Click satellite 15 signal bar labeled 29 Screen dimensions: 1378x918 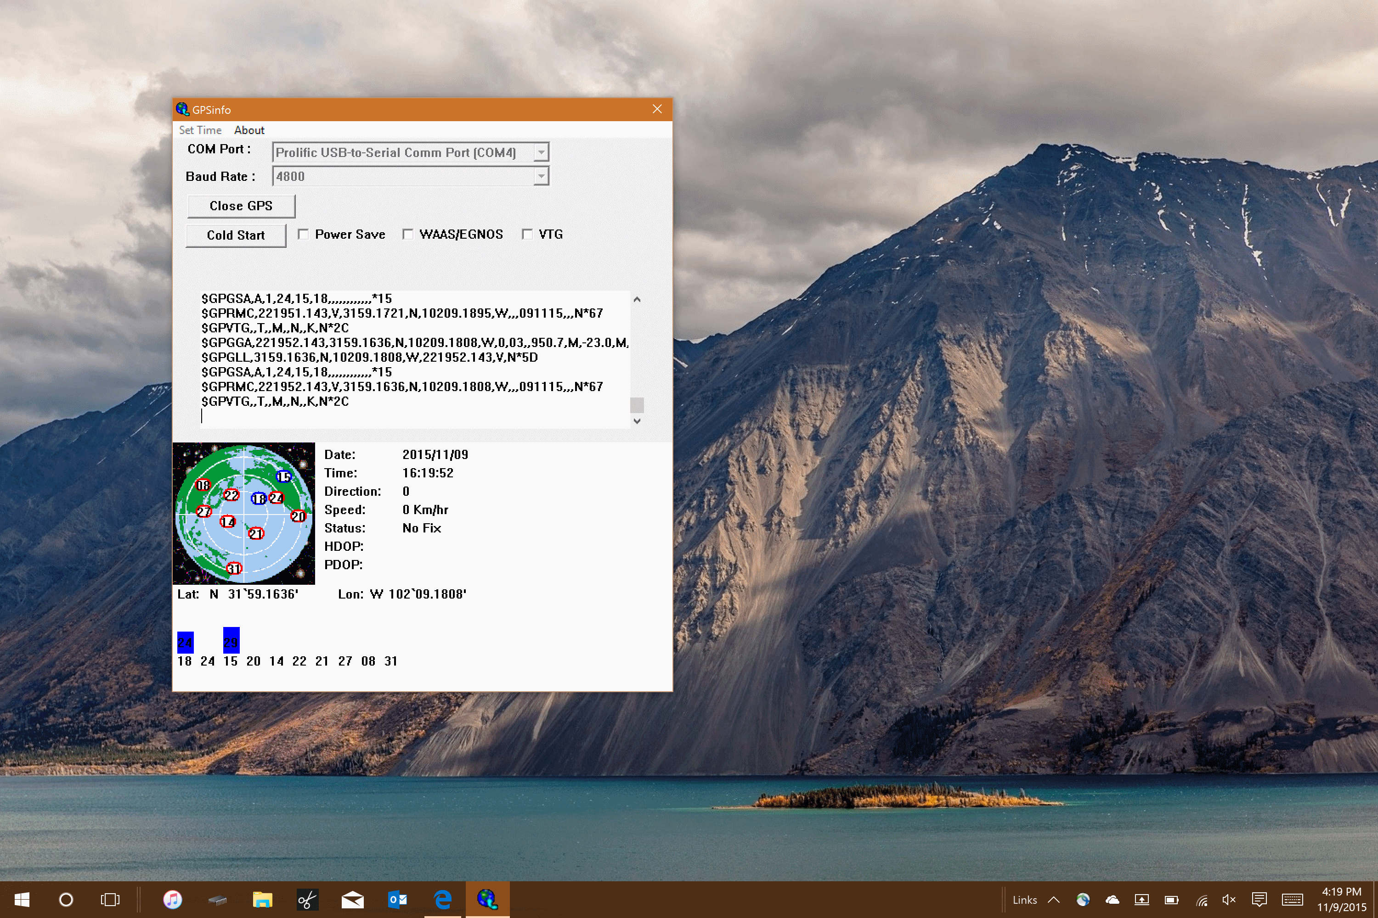232,640
